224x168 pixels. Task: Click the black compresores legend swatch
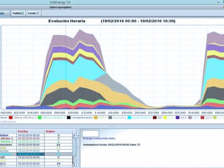click(x=69, y=117)
